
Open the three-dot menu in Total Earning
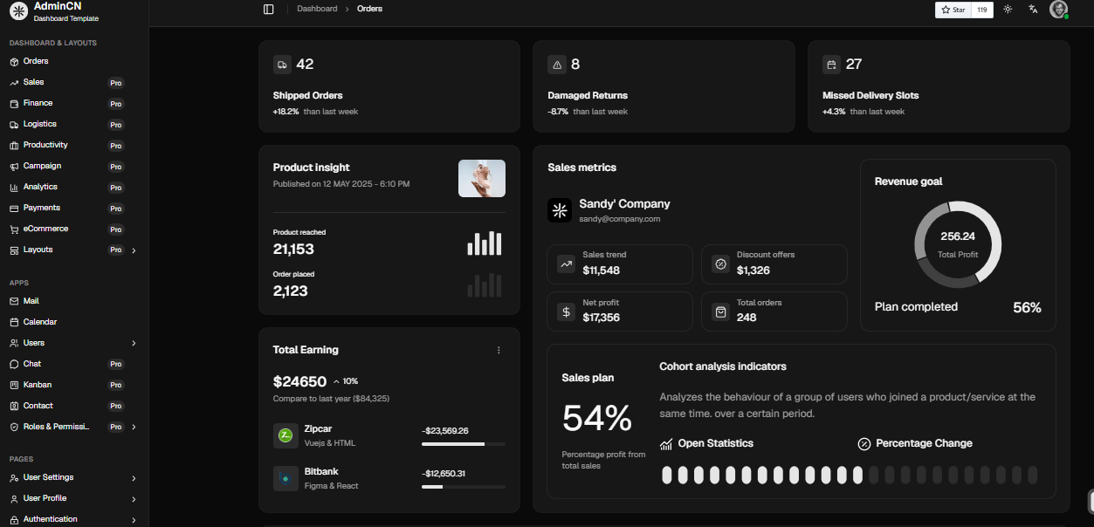point(499,350)
